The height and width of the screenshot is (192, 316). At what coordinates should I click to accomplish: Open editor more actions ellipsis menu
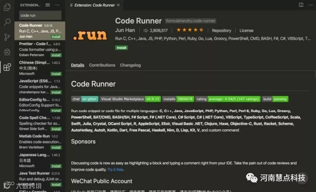[x=311, y=5]
